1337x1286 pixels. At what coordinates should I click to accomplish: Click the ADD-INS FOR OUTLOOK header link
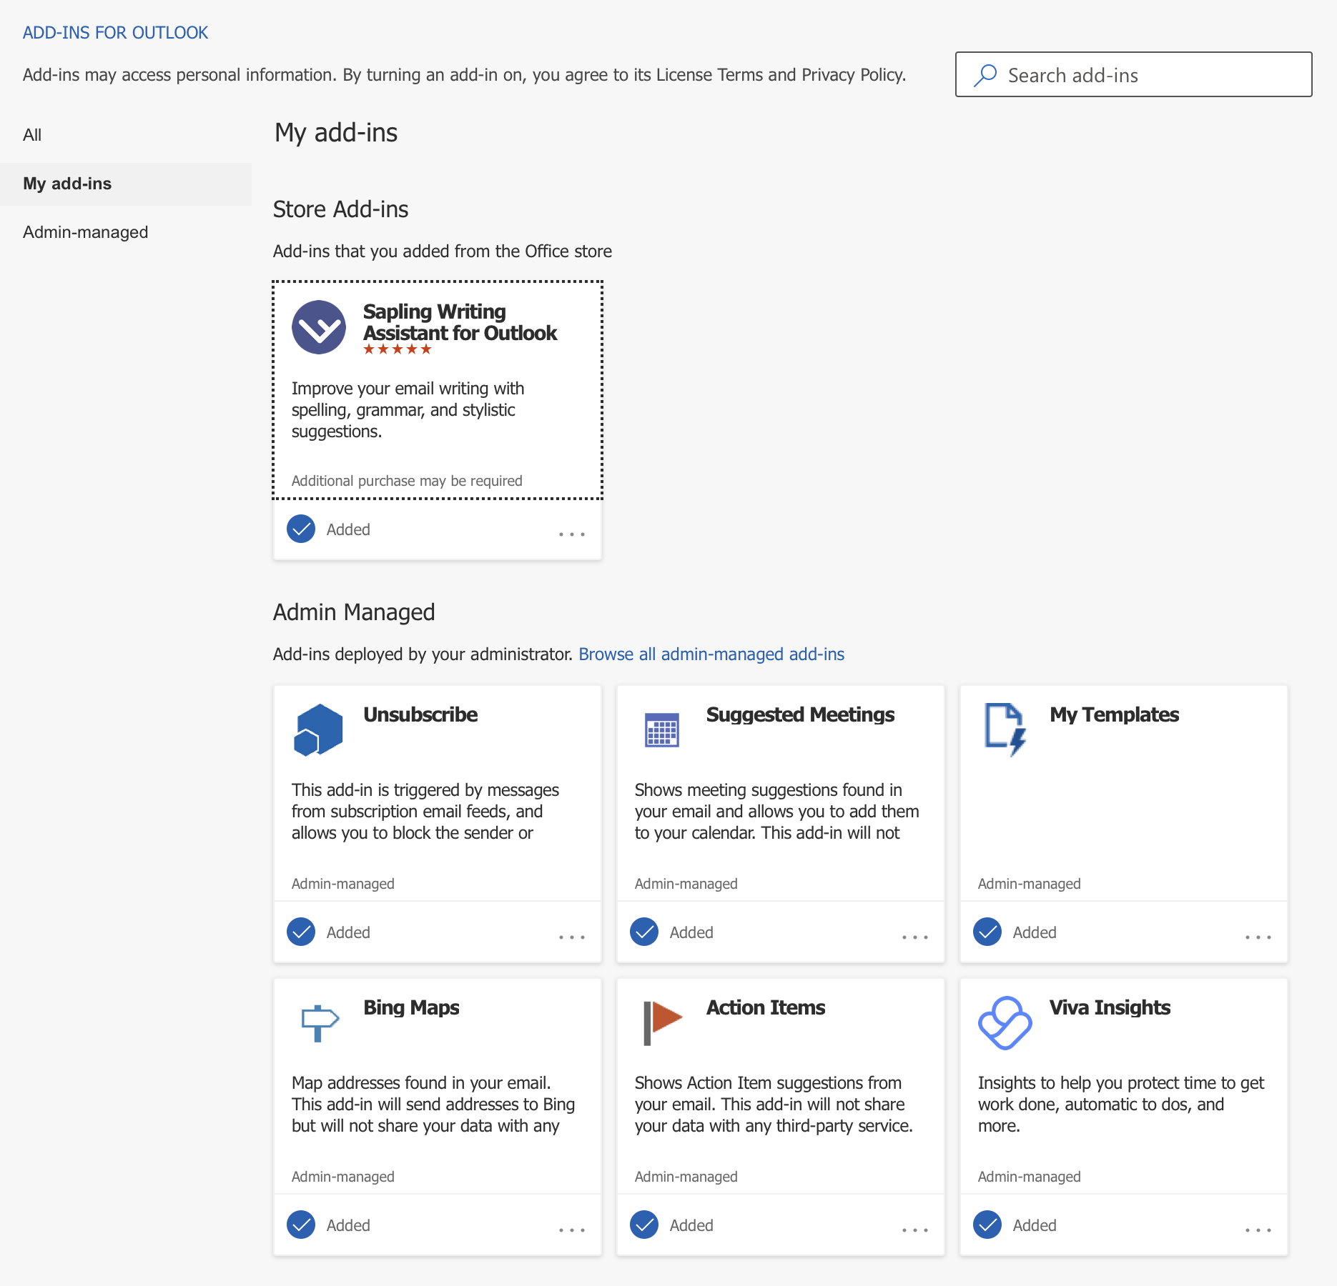pyautogui.click(x=115, y=32)
